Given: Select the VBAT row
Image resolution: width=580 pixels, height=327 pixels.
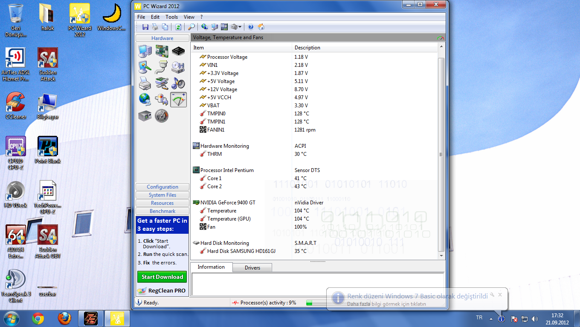Looking at the screenshot, I should (x=314, y=106).
